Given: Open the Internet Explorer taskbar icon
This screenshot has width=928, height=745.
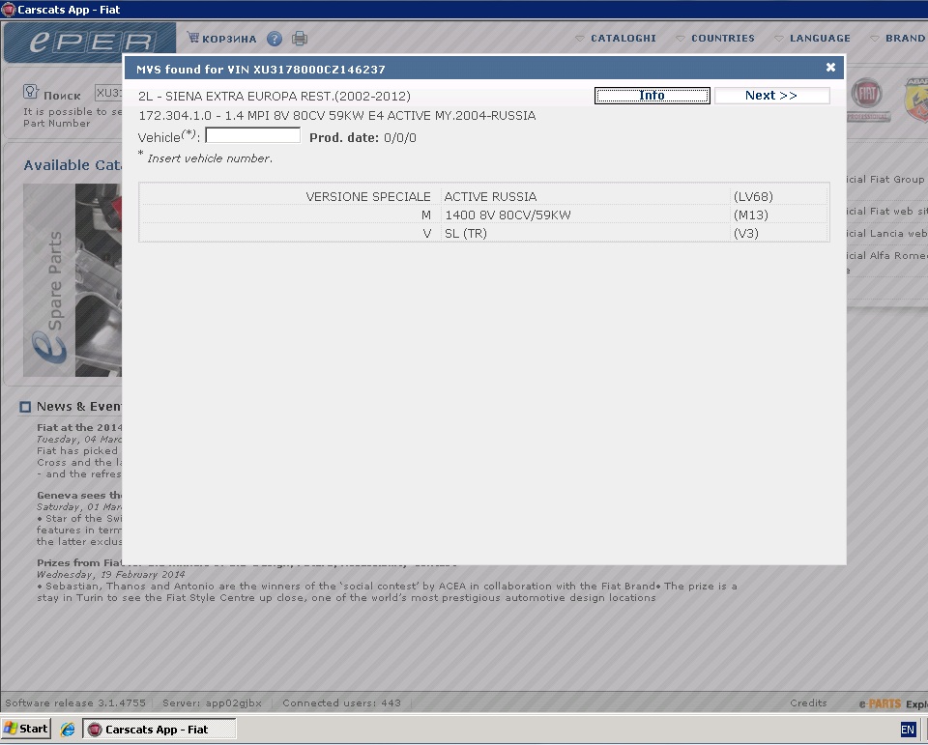Looking at the screenshot, I should [x=68, y=729].
